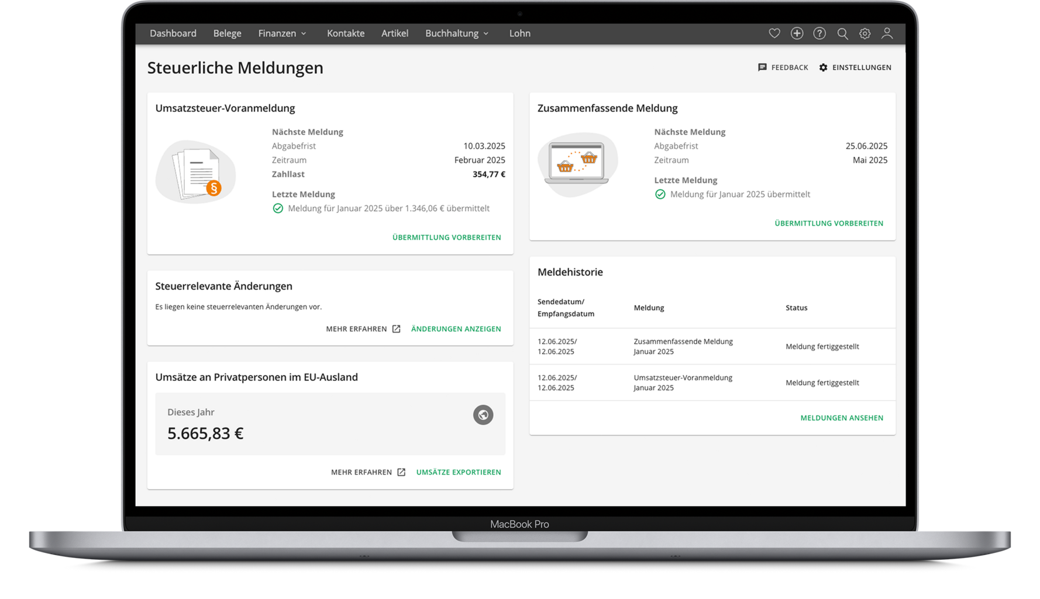Prepare Umsatzsteuer-Voranmeldung transmission

coord(446,237)
